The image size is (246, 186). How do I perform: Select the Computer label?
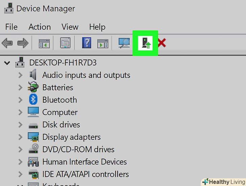click(60, 112)
